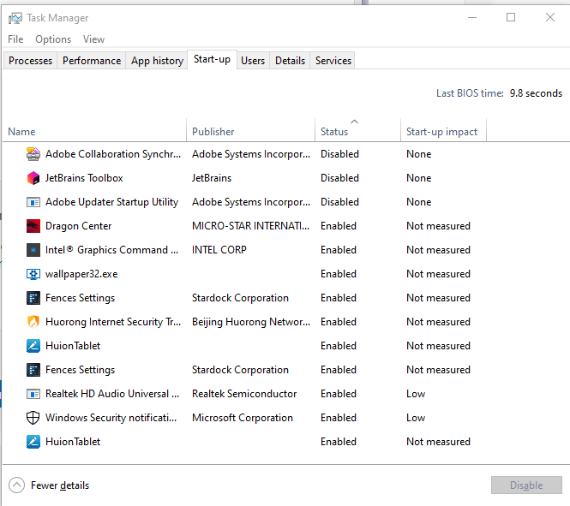The width and height of the screenshot is (570, 506).
Task: Open the Options menu
Action: click(x=53, y=39)
